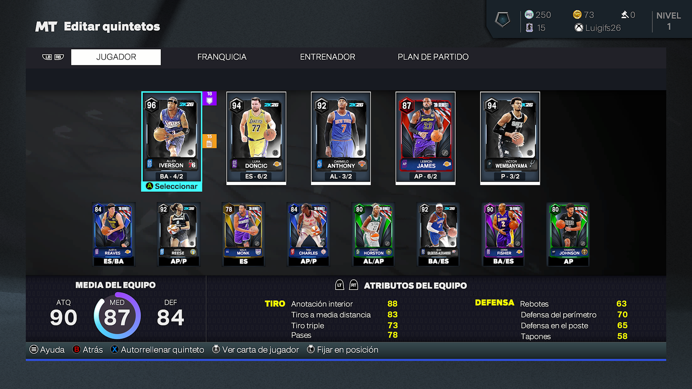Click the Tiro triple attribute row
Screen dimensions: 692x389
344,325
